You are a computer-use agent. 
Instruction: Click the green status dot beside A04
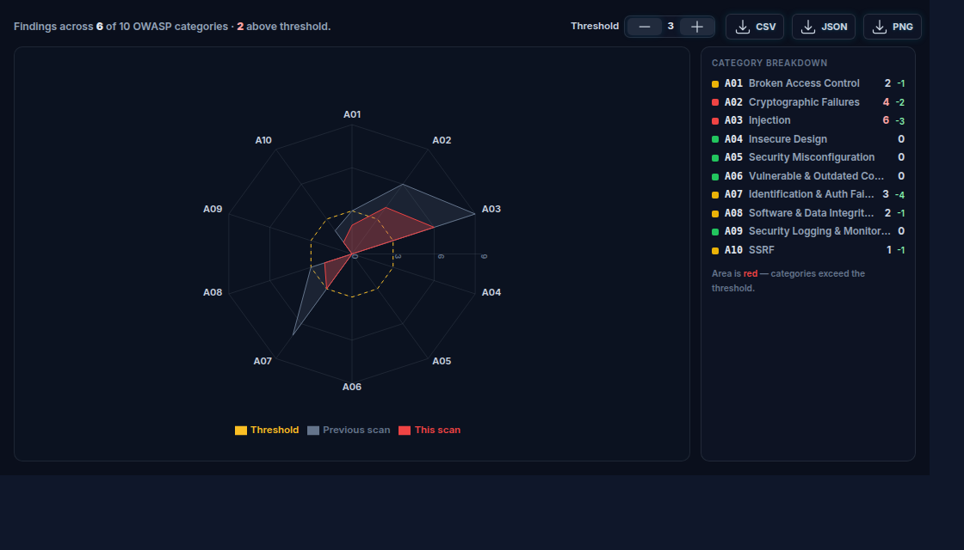pyautogui.click(x=715, y=139)
